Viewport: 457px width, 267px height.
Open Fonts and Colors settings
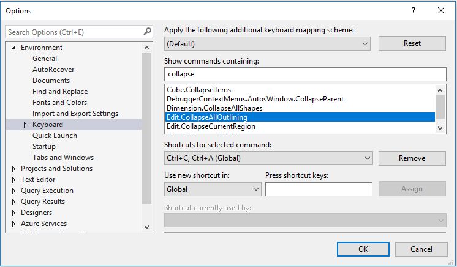point(60,103)
